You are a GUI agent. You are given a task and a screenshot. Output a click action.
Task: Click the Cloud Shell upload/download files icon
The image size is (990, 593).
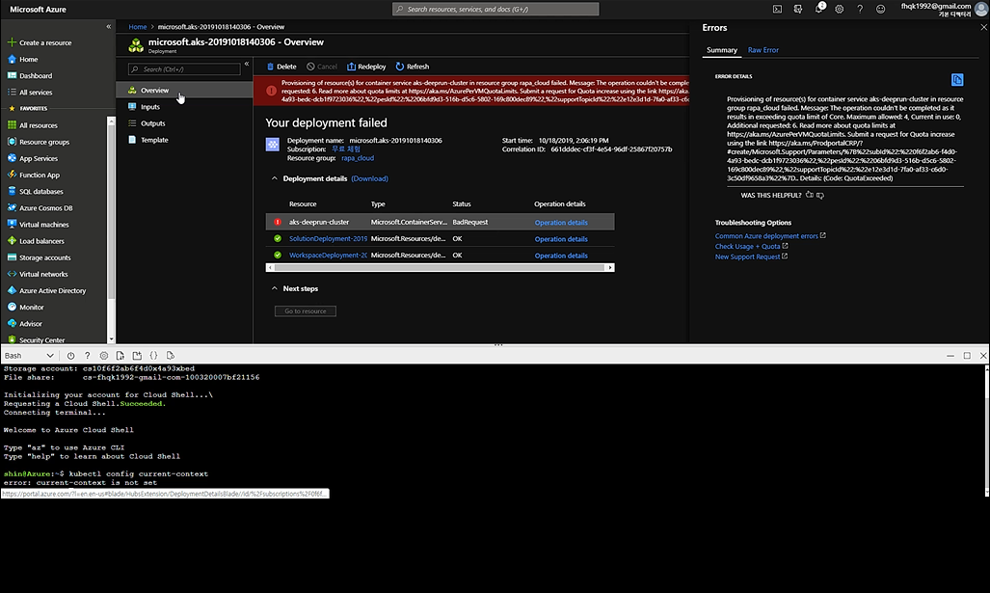point(120,356)
